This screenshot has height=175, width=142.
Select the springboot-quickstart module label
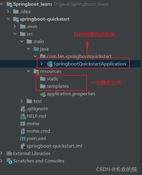click(45, 19)
